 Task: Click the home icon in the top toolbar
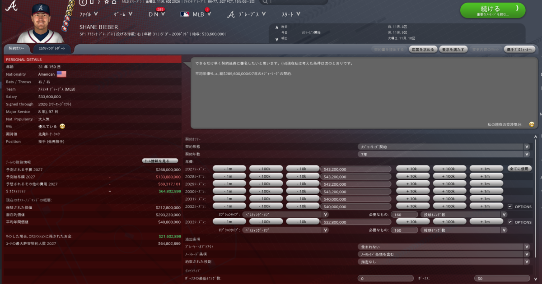(x=113, y=2)
